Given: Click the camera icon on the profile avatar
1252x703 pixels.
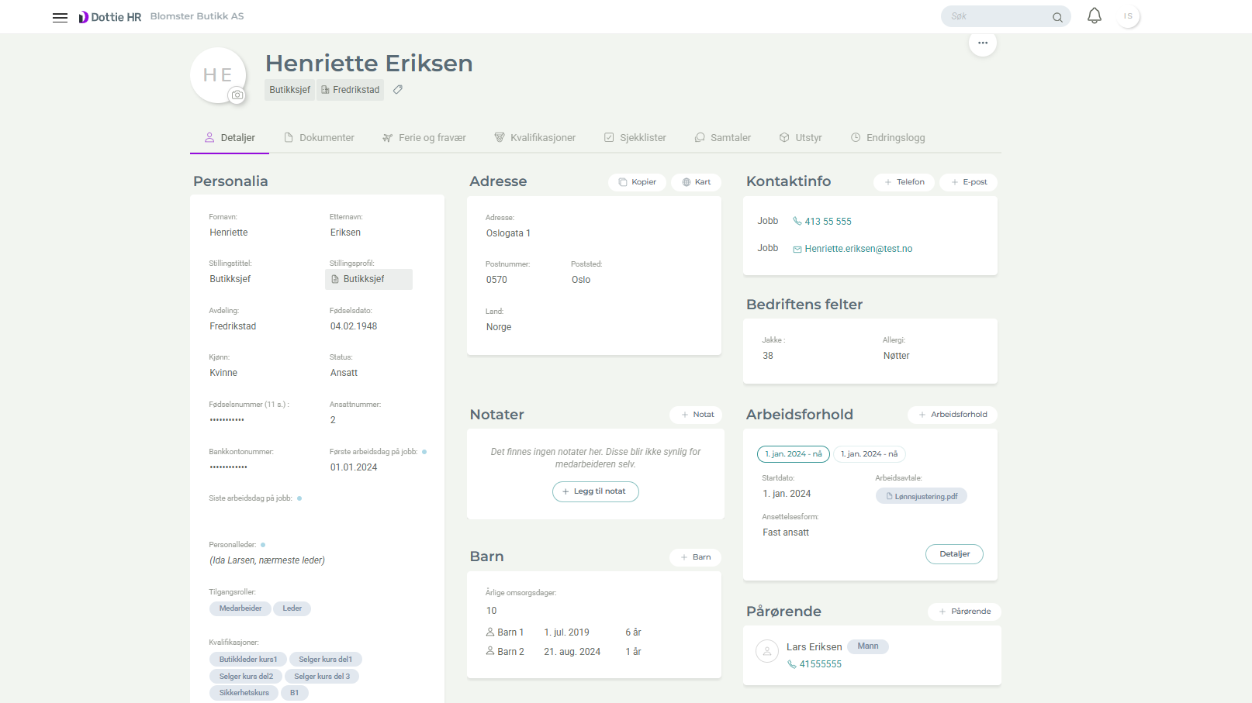Looking at the screenshot, I should (x=237, y=95).
